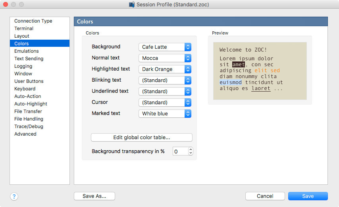Open the Highlighted text Dark Orange dropdown
This screenshot has height=207, width=339.
point(165,69)
